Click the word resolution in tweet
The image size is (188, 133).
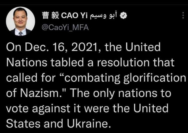pyautogui.click(x=123, y=62)
